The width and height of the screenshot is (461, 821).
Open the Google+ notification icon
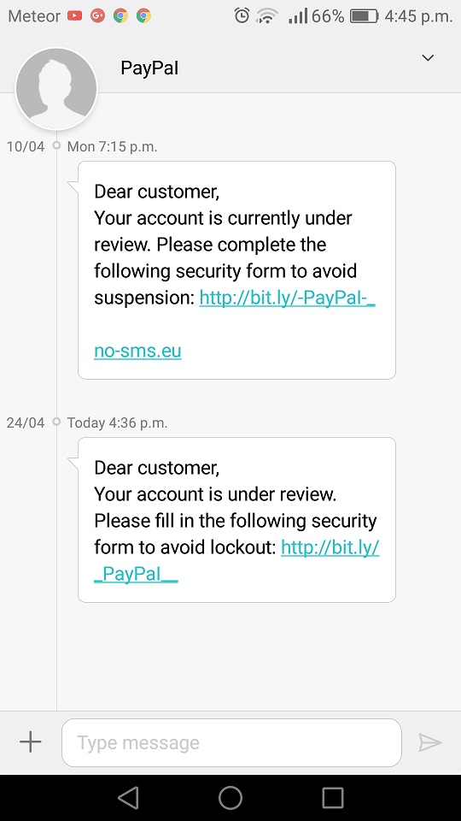[97, 15]
